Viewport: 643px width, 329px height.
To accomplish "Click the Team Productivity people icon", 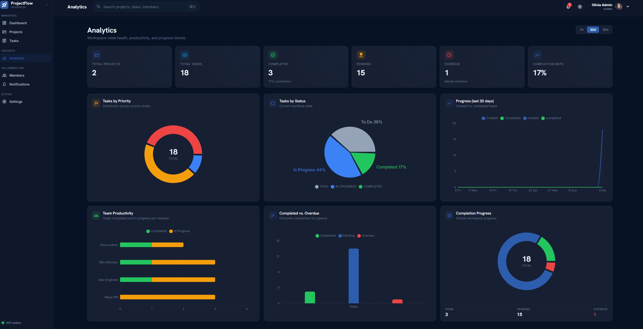I will [96, 216].
